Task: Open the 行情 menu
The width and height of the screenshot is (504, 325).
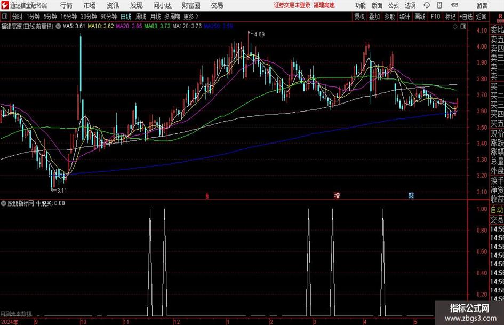Action: (x=66, y=5)
